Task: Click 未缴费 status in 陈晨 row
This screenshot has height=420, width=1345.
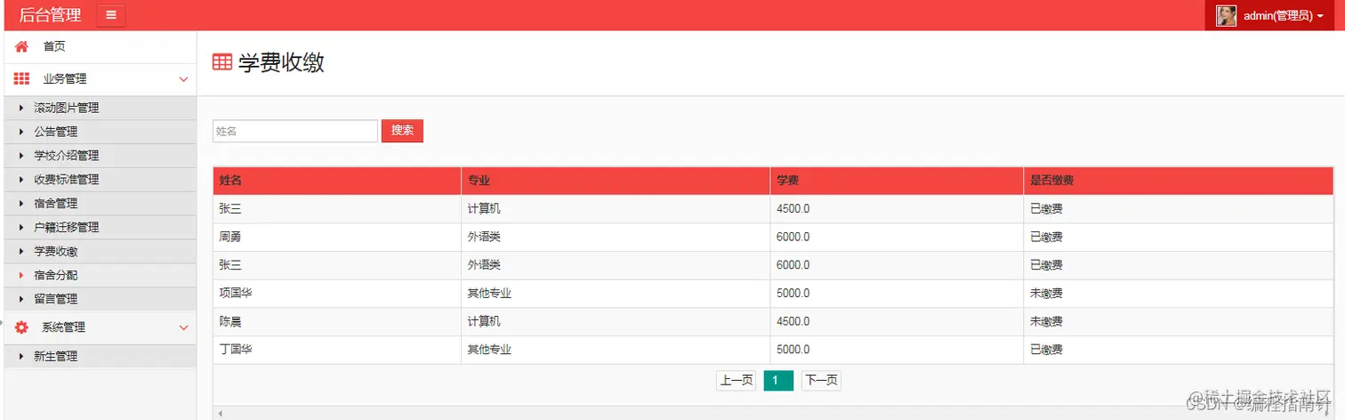Action: click(x=1046, y=322)
